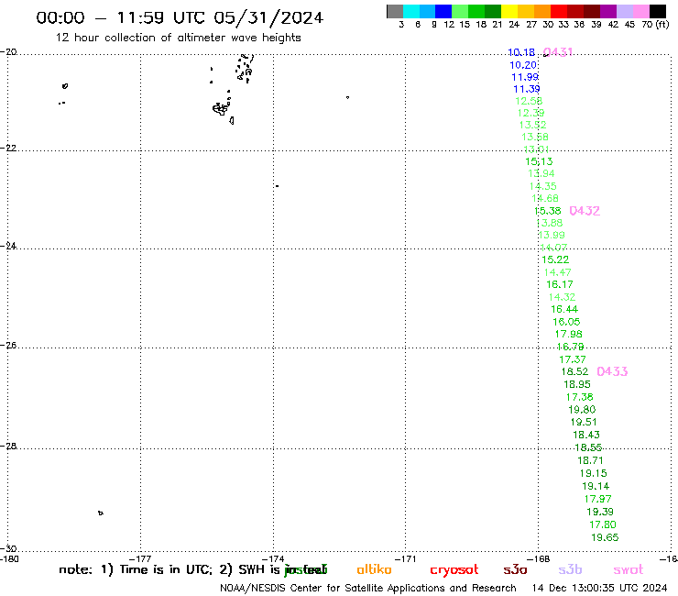Image resolution: width=678 pixels, height=596 pixels.
Task: Click the black swatch ending the color scale
Action: pyautogui.click(x=658, y=11)
